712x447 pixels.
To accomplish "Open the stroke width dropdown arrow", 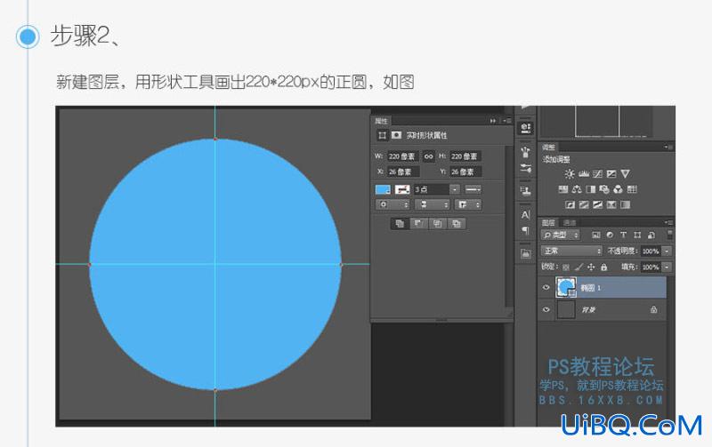I will pos(455,189).
